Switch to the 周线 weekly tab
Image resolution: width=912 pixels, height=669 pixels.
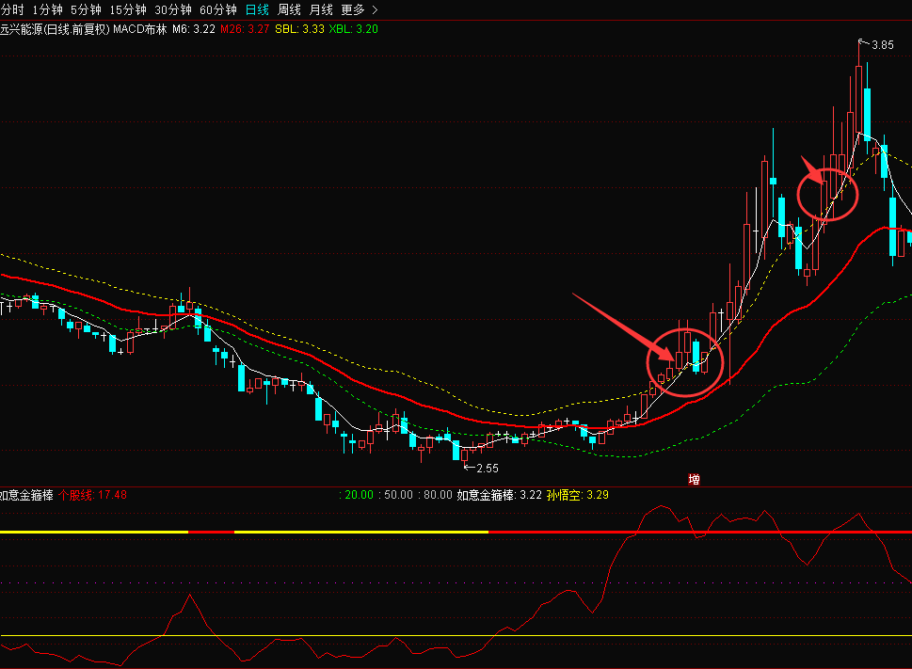coord(289,10)
